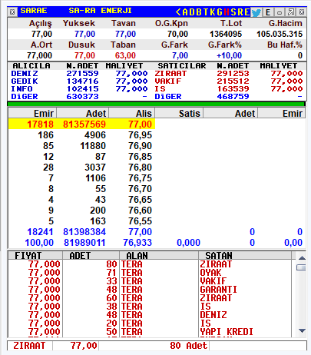Click '80 Adet' in the bottom status bar
The image size is (311, 355).
click(x=188, y=346)
